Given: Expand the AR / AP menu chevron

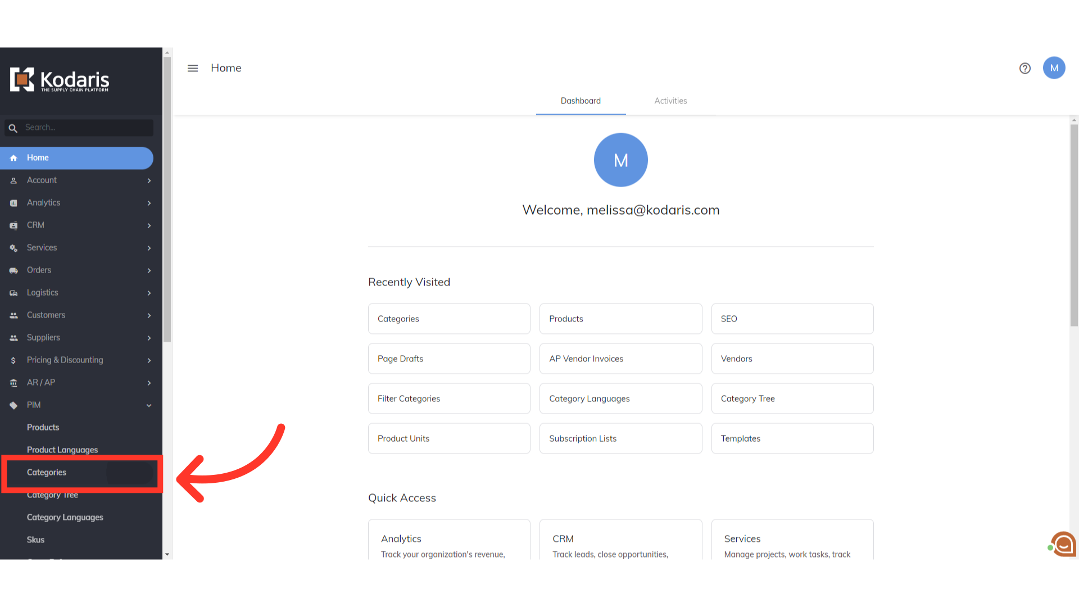Looking at the screenshot, I should [x=149, y=383].
